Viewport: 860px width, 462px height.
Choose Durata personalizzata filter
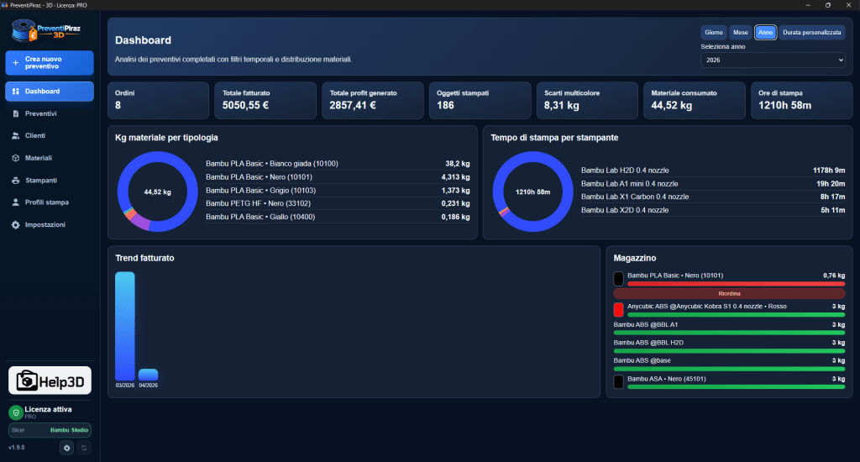812,33
